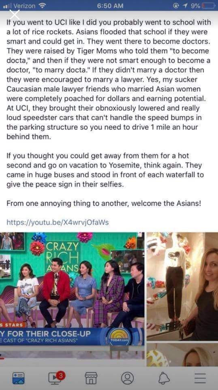Tap the video progress bar under thumbnail

(x=72, y=358)
